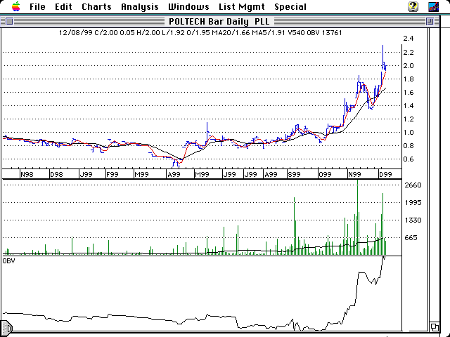Click the 665 volume axis label
Screen dimensions: 450x337
point(411,237)
